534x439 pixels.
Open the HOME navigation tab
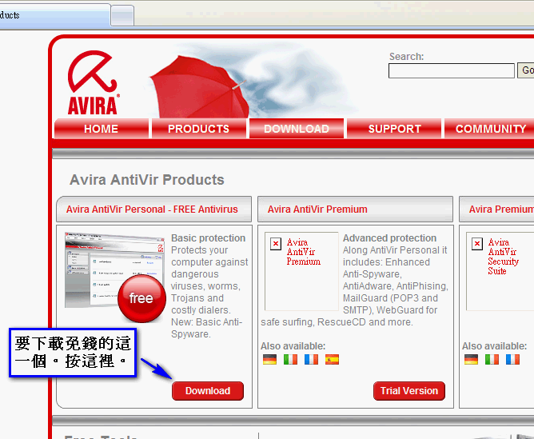102,129
